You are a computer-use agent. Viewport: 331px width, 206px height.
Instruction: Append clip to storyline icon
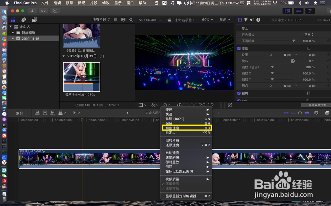[53, 113]
